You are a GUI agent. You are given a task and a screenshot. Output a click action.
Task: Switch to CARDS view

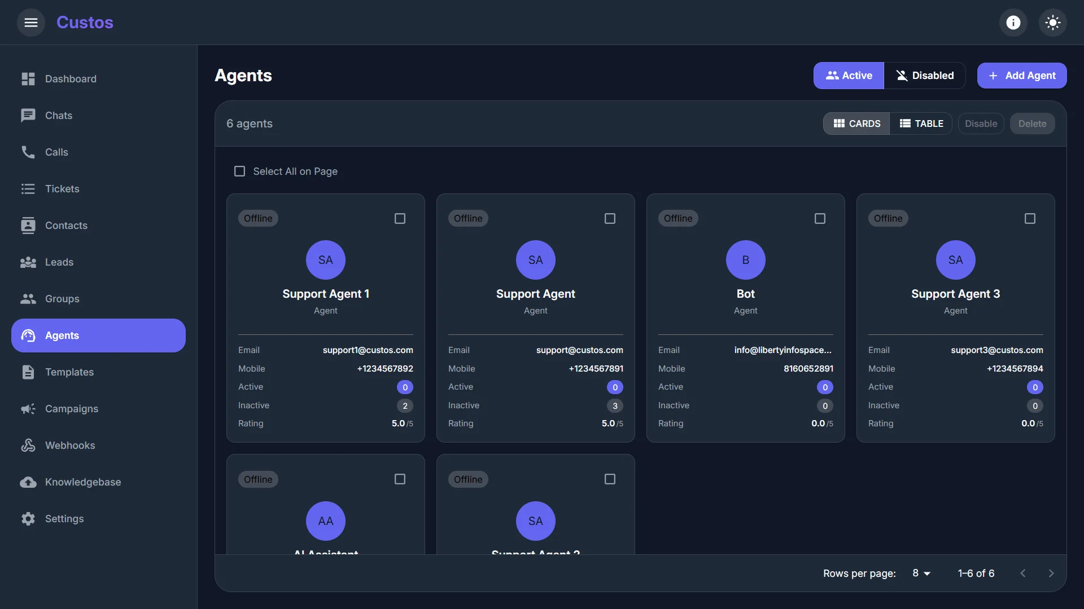point(856,123)
